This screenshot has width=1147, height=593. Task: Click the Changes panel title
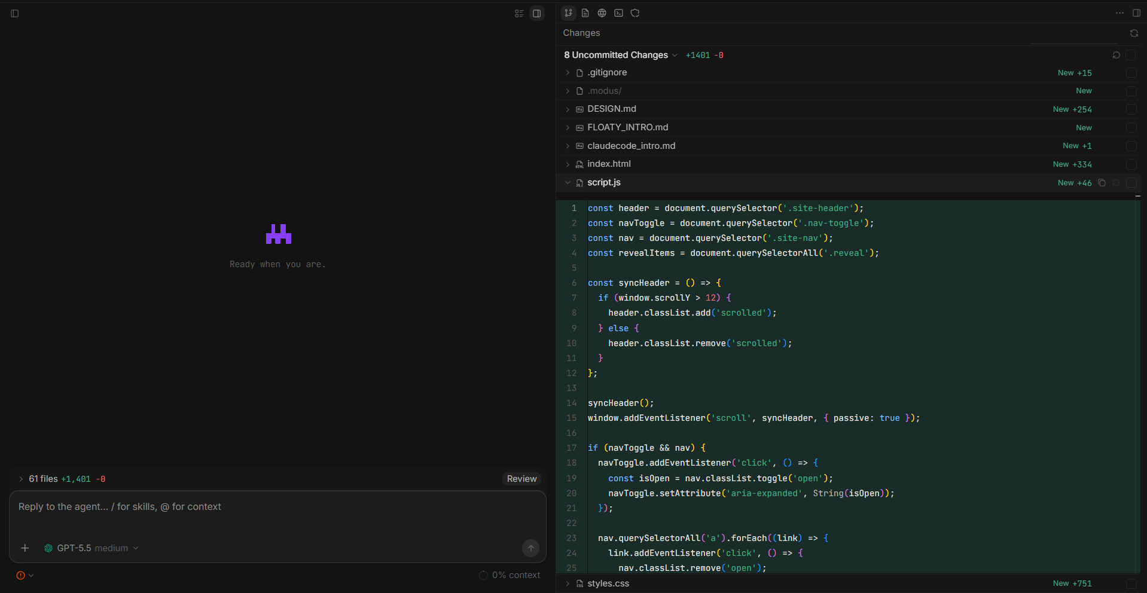pos(581,33)
